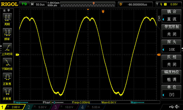Toggle 带宽限制 bandwidth limit 关闭 setting
183x110 pixels.
(x=171, y=34)
